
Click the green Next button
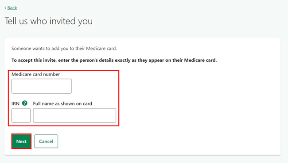click(x=21, y=141)
